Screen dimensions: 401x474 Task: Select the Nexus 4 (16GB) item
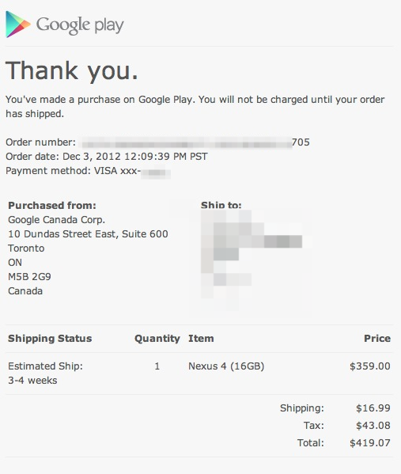(226, 366)
